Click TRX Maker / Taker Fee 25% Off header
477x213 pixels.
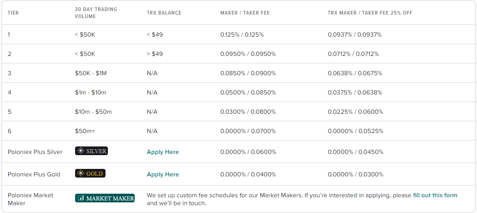pyautogui.click(x=370, y=13)
